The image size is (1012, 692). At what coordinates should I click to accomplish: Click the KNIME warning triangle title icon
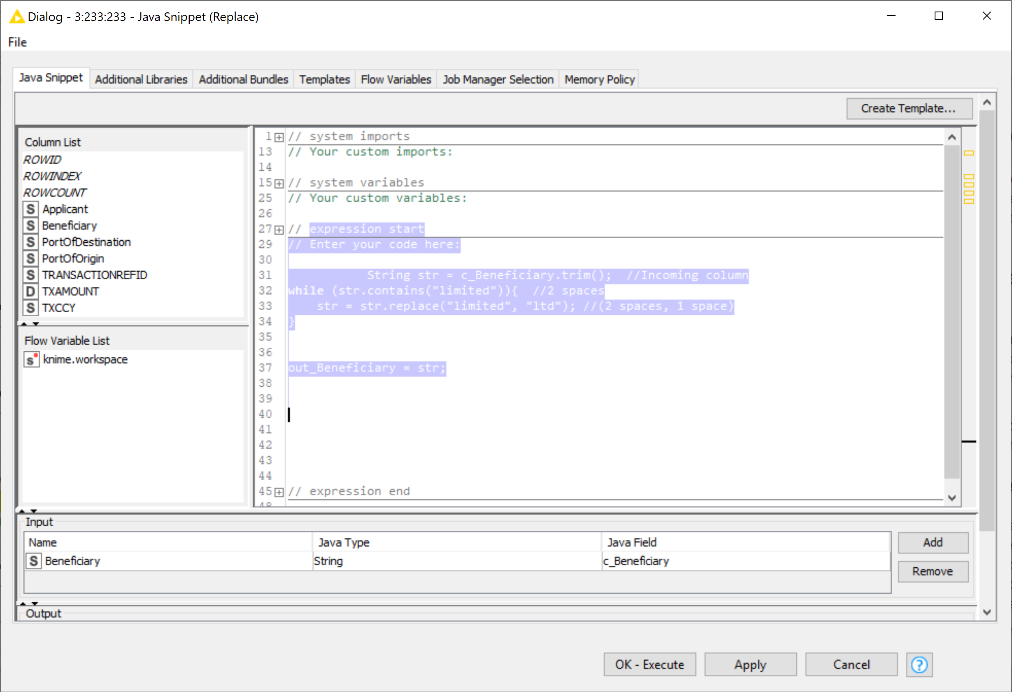pyautogui.click(x=16, y=16)
